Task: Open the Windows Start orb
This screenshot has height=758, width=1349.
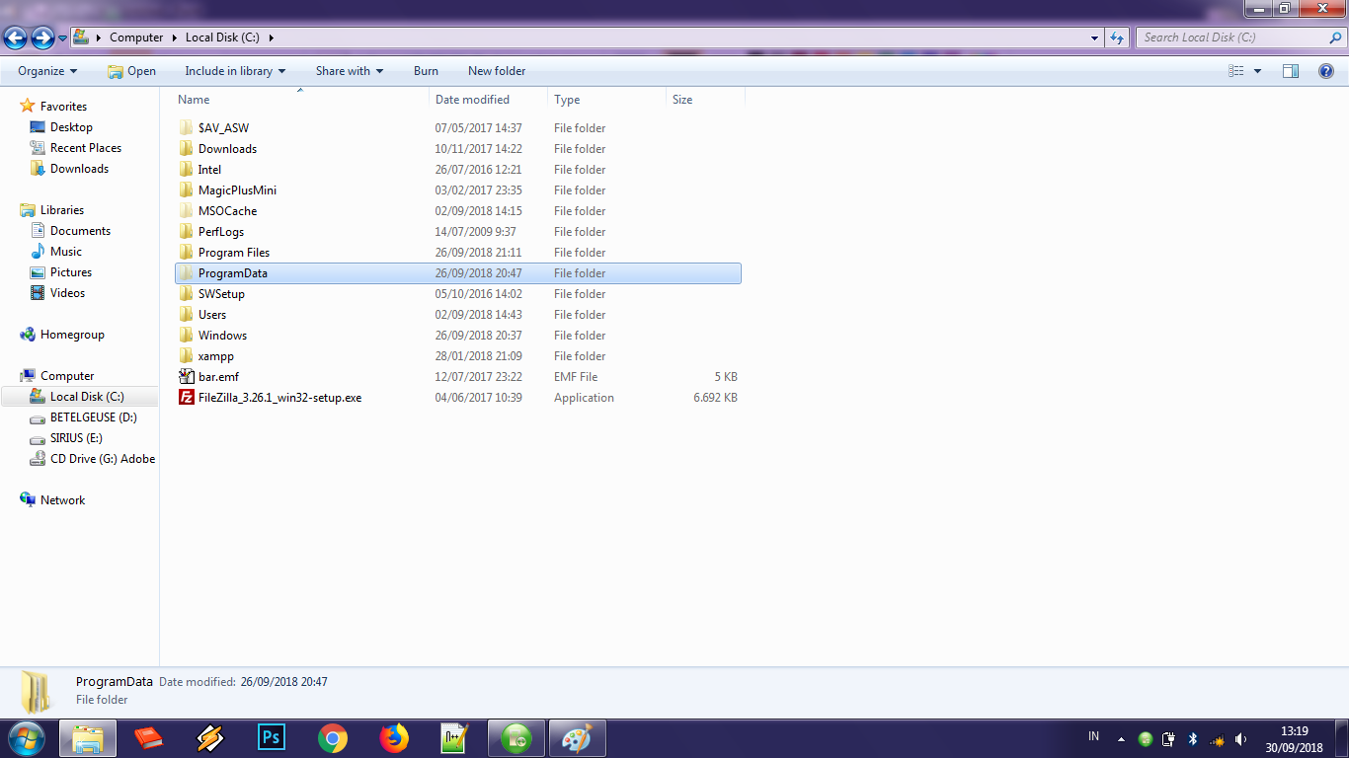Action: pos(25,737)
